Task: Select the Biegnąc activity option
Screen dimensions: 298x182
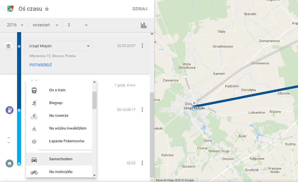Action: pyautogui.click(x=59, y=103)
